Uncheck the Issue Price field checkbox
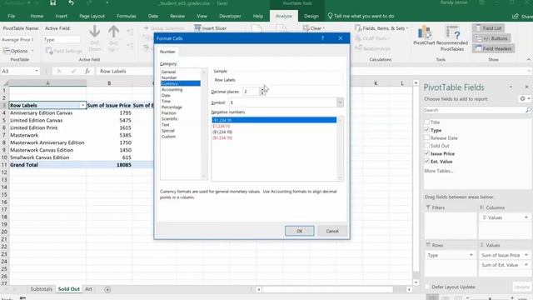533x300 pixels. (427, 153)
